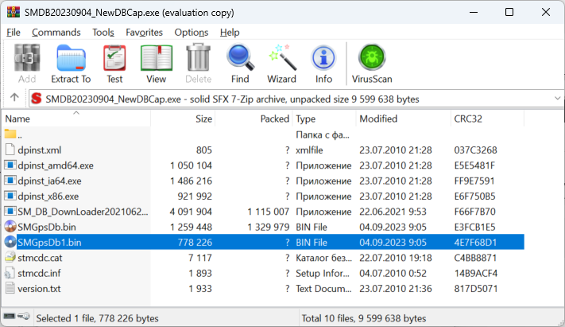Expand the archive path dropdown
This screenshot has width=565, height=327.
555,99
